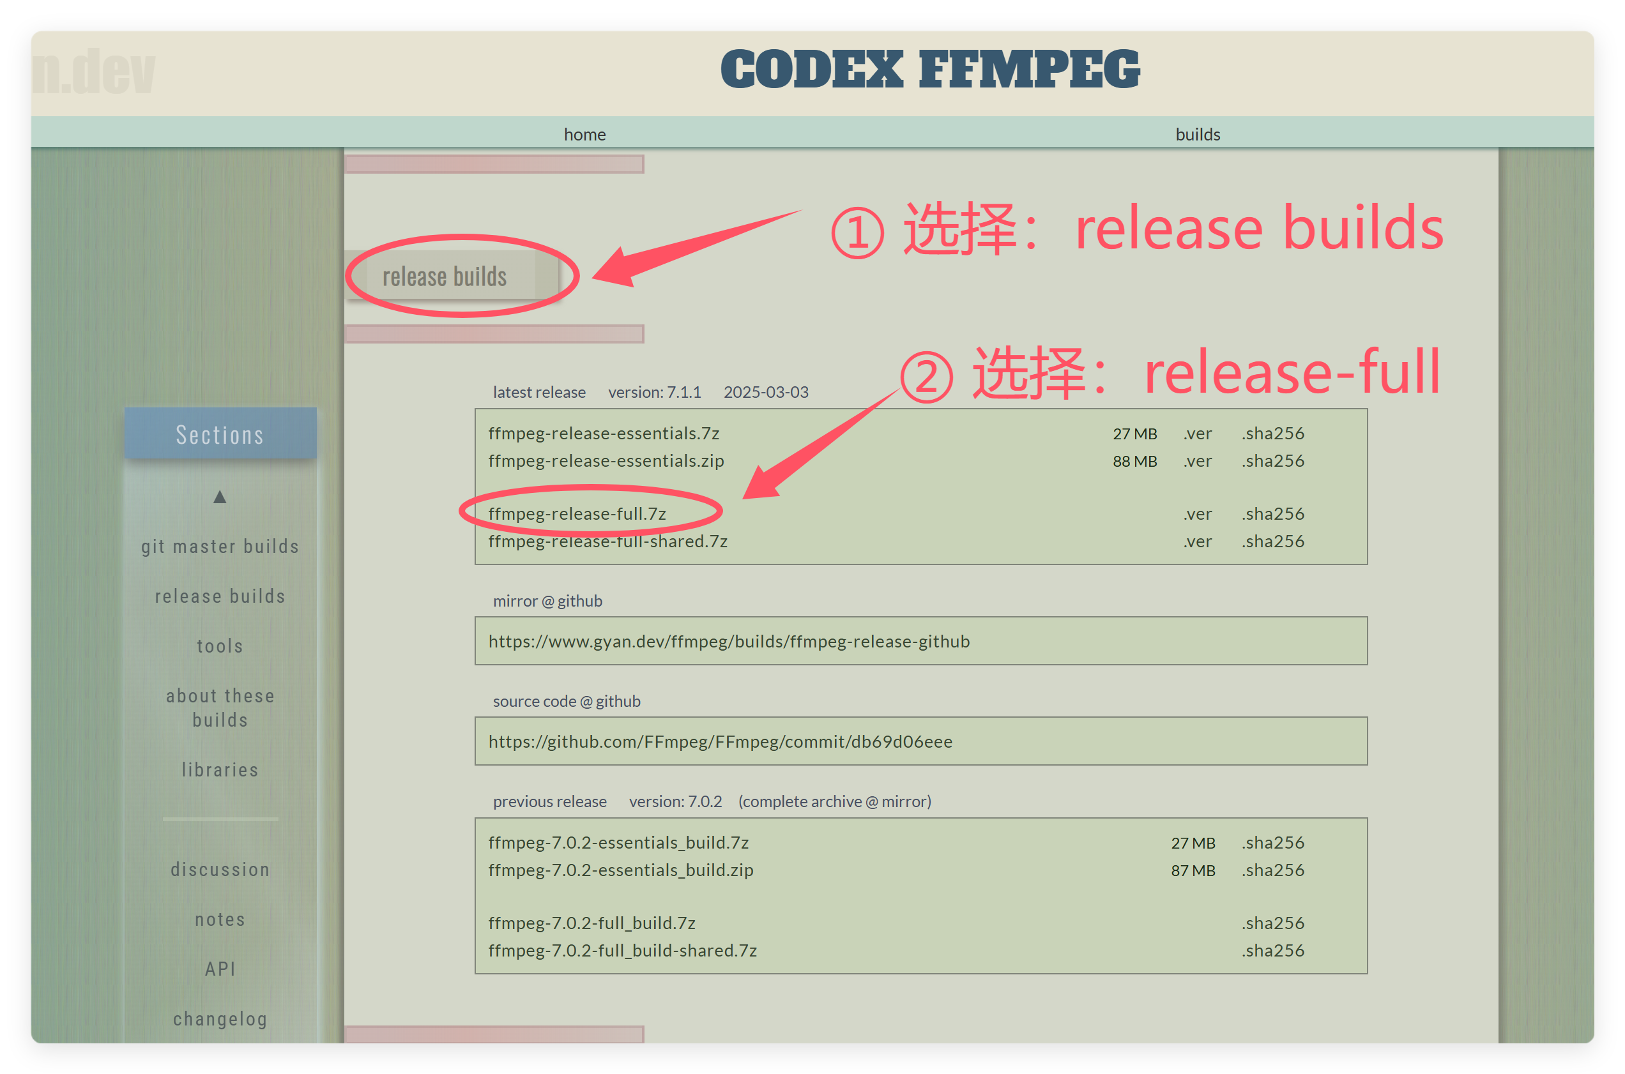1625x1074 pixels.
Task: Download ffmpeg-7.0.2-essentials_build.7z
Action: coord(618,842)
